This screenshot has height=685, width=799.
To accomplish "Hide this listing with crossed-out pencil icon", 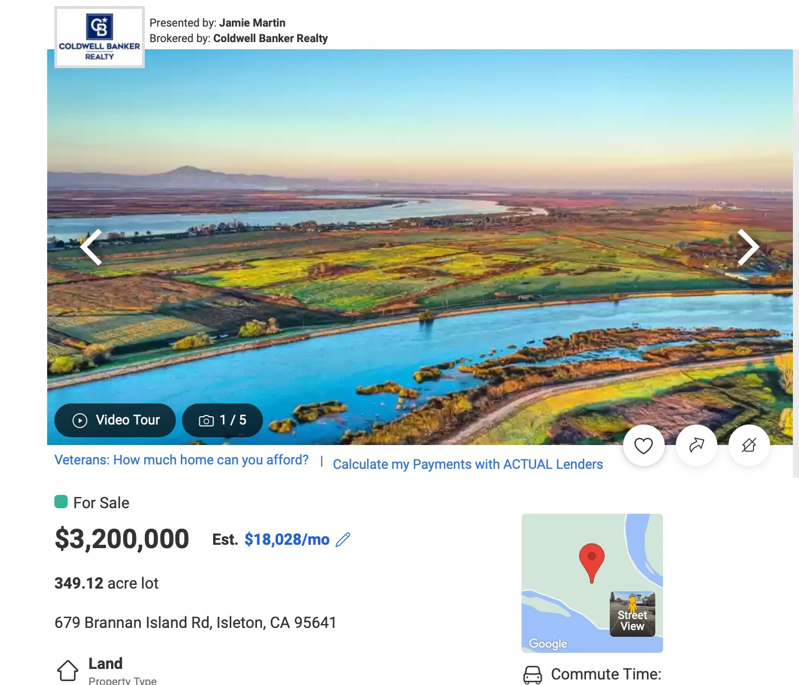I will coord(749,446).
